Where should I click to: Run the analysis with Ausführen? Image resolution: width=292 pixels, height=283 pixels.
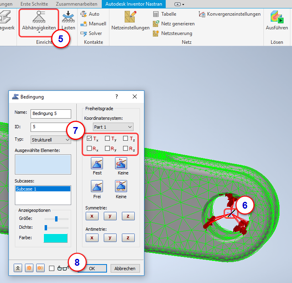click(277, 20)
